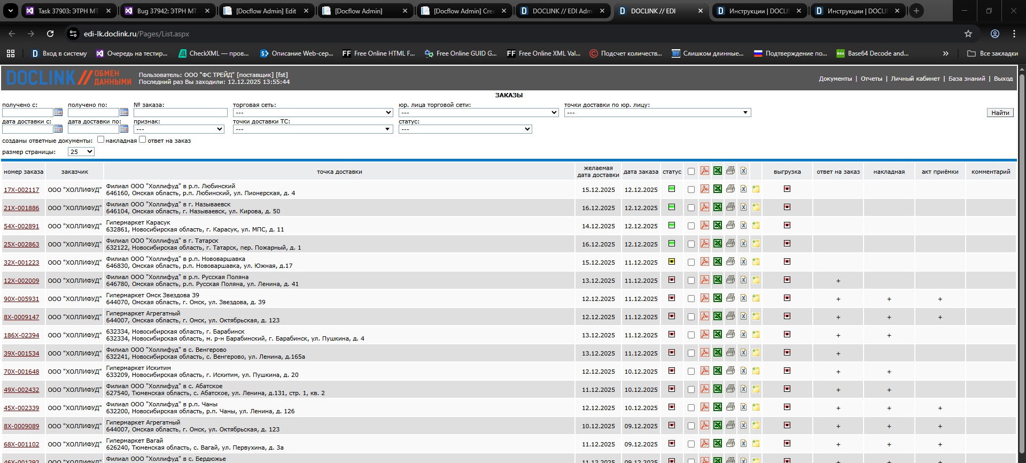Select the checkbox for order 54X-002891
Viewport: 1026px width, 463px height.
(691, 226)
